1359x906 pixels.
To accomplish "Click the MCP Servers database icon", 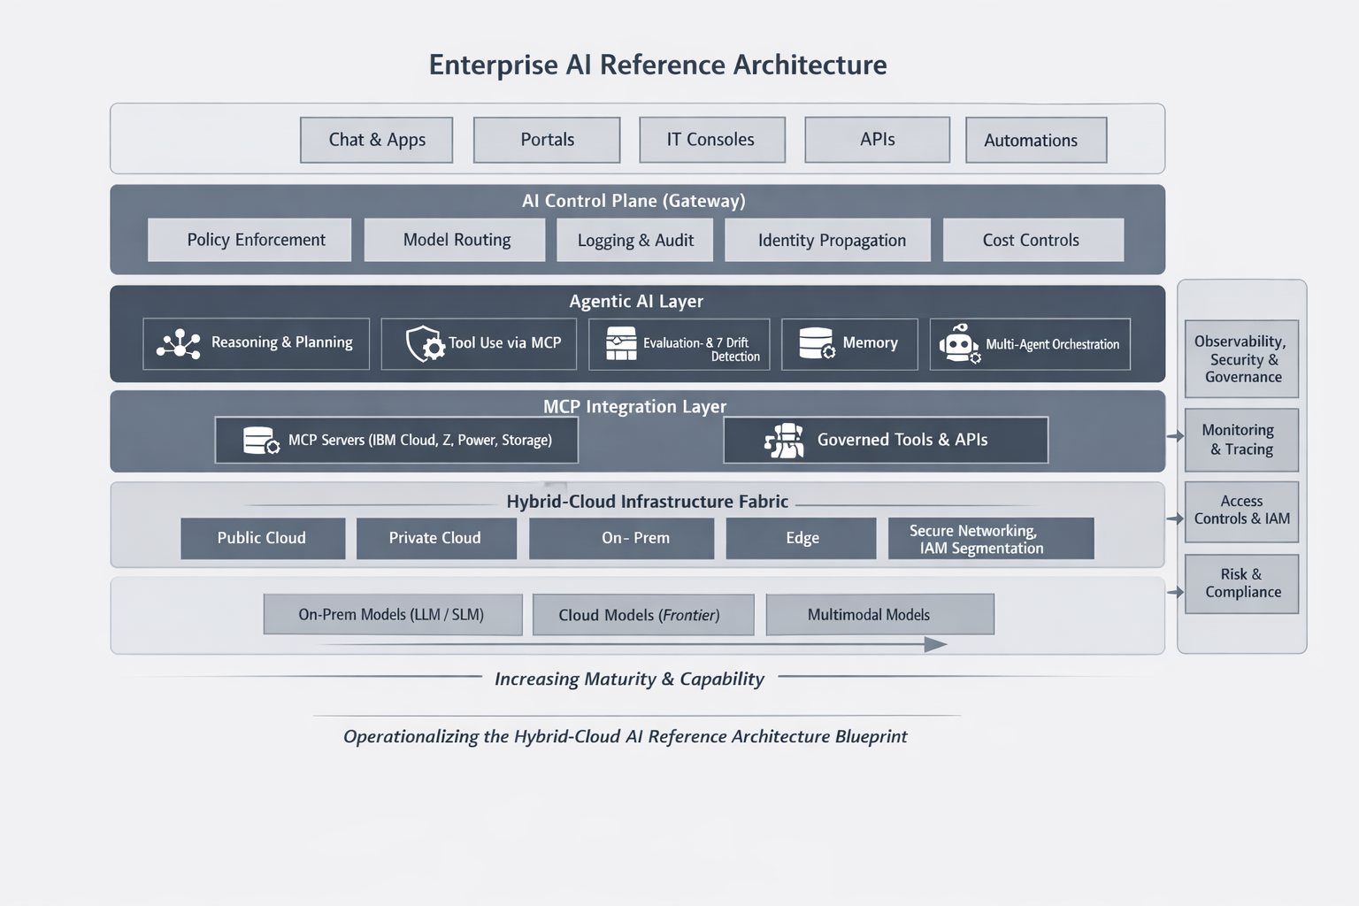I will (x=257, y=439).
